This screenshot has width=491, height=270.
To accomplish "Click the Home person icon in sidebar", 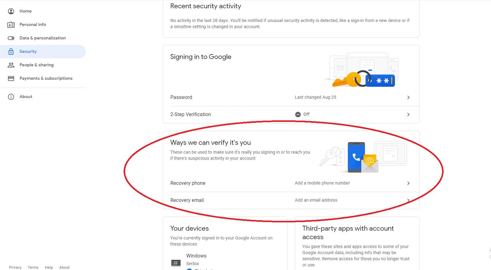I will pyautogui.click(x=11, y=11).
